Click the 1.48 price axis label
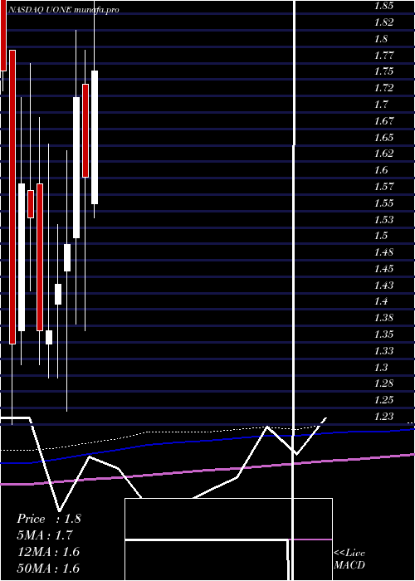The image size is (415, 581). pos(383,252)
